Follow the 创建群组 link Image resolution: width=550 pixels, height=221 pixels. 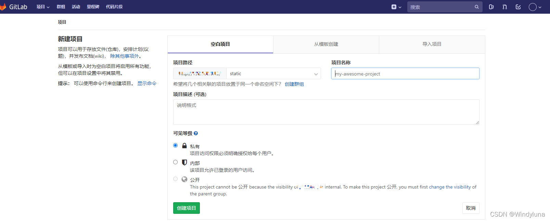[x=294, y=84]
